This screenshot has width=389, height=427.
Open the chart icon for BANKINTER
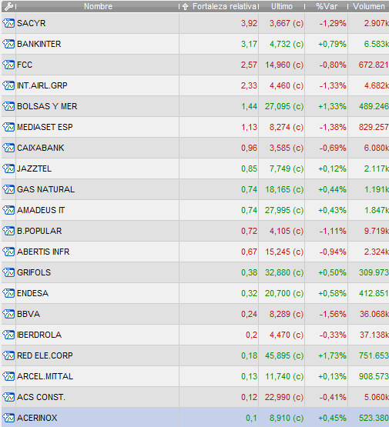8,44
